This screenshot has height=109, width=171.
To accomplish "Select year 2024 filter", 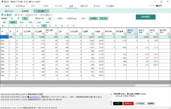I will tap(30, 22).
